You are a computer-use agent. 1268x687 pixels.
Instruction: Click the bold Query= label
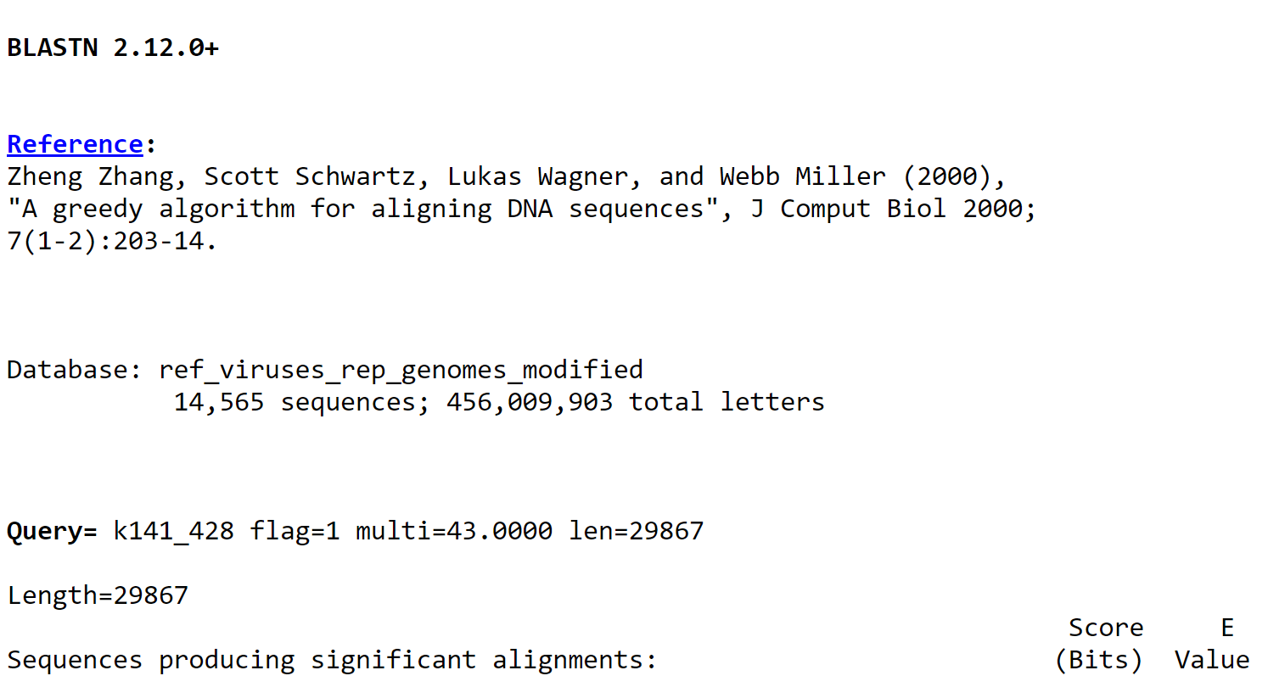click(52, 532)
